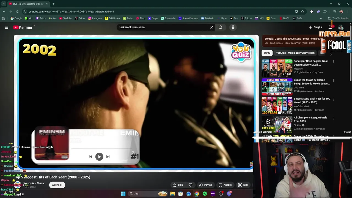This screenshot has width=352, height=198.
Task: Open Tüm Yer İşaretleri bookmarks folder
Action: coord(339,18)
